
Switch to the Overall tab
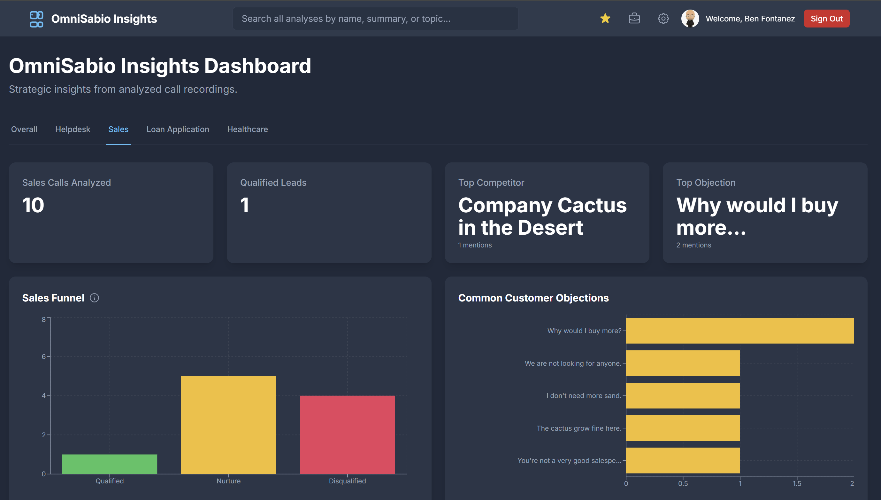(x=24, y=129)
